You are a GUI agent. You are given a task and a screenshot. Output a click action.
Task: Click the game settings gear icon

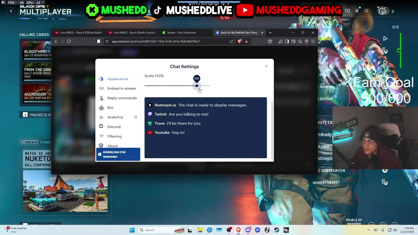click(x=366, y=11)
